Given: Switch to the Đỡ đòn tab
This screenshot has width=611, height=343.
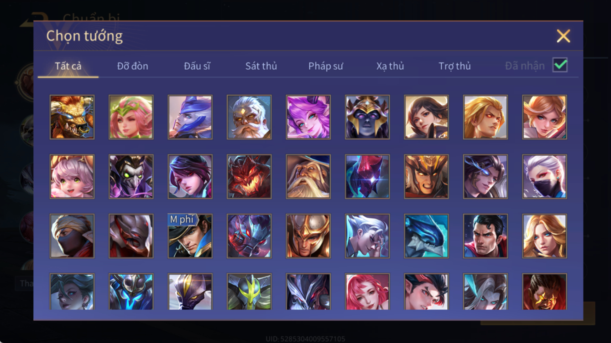Looking at the screenshot, I should [x=132, y=66].
